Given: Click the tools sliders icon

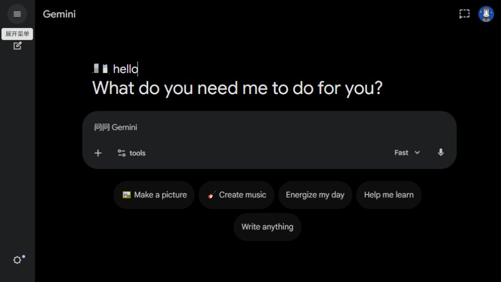Looking at the screenshot, I should (x=121, y=153).
